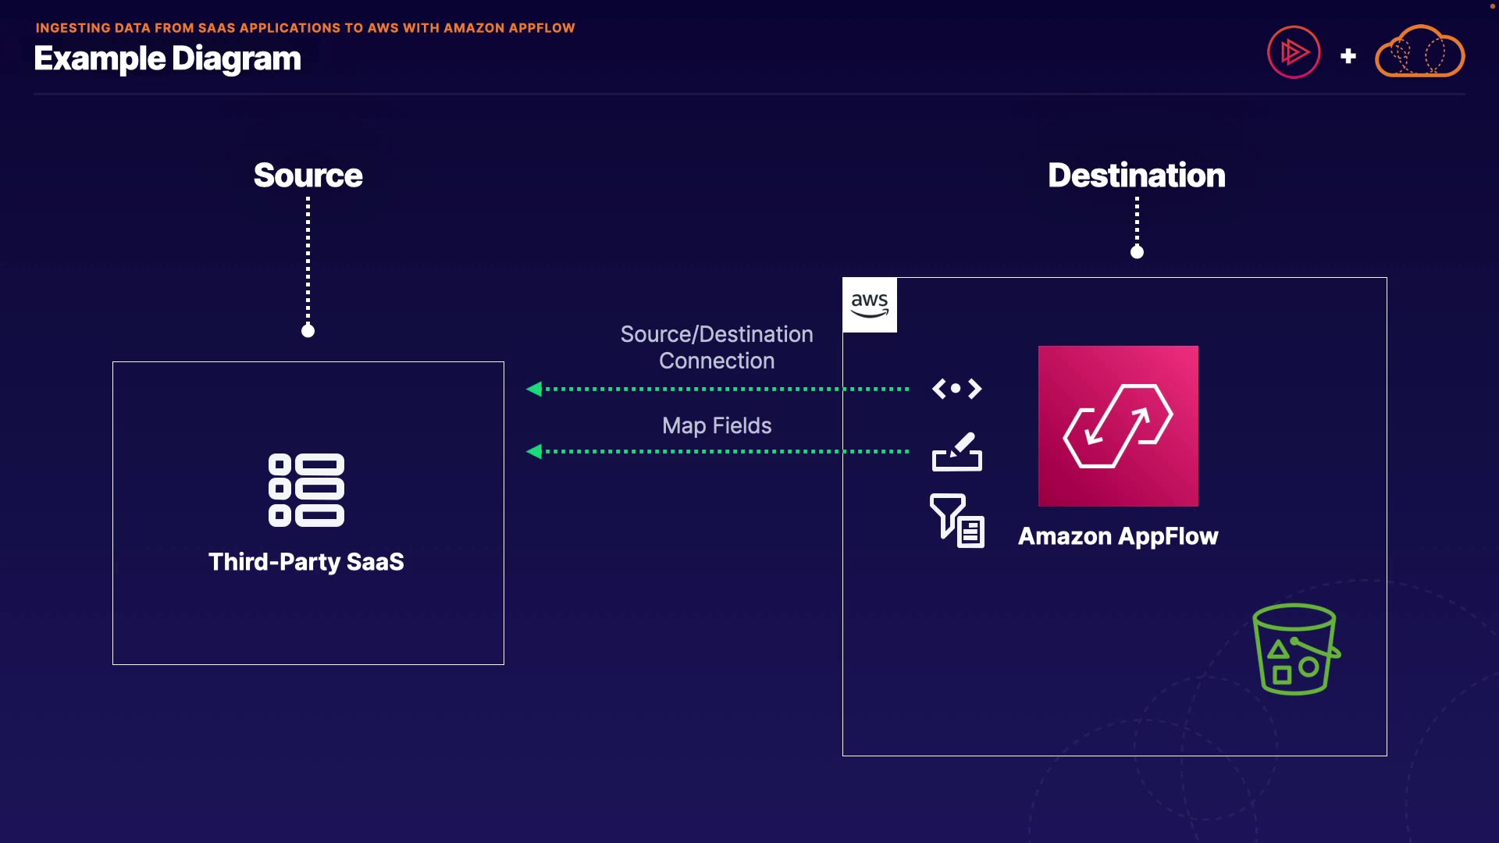Click the Example Diagram slide title
The width and height of the screenshot is (1499, 843).
click(167, 59)
